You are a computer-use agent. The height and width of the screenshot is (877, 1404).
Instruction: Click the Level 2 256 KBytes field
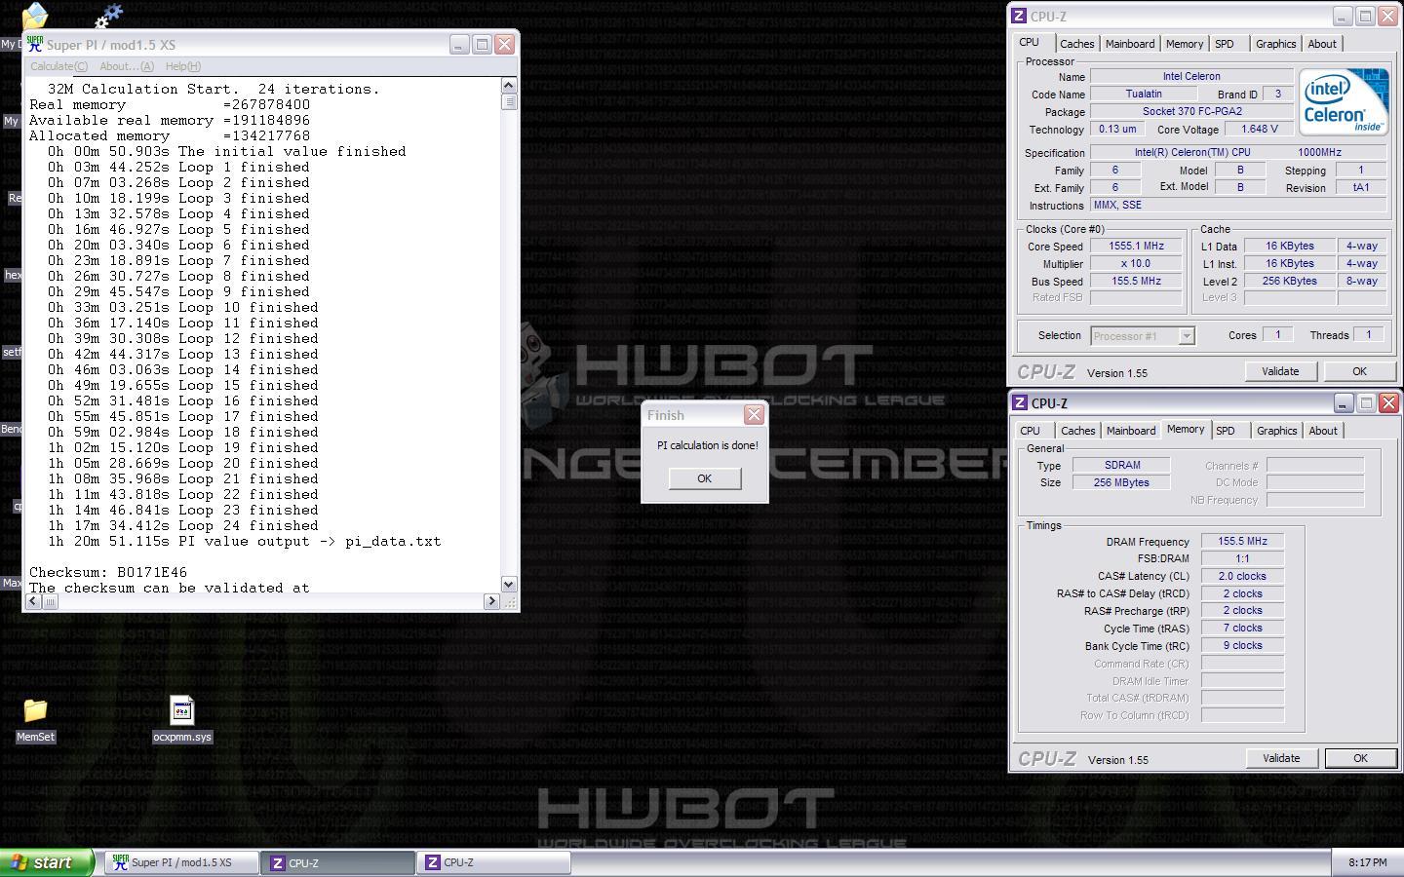(1289, 281)
